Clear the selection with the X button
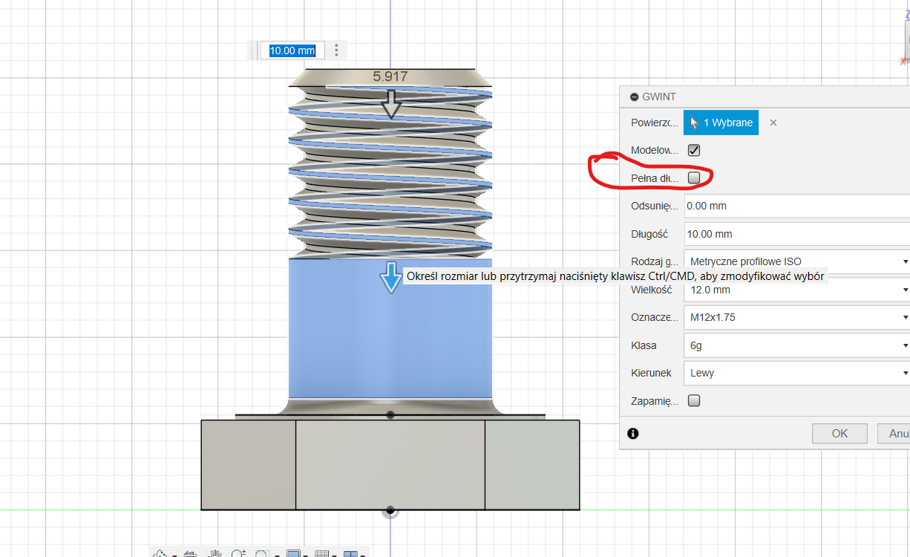Viewport: 910px width, 557px height. pyautogui.click(x=773, y=123)
